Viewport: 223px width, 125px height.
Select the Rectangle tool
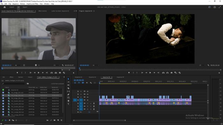(68, 98)
